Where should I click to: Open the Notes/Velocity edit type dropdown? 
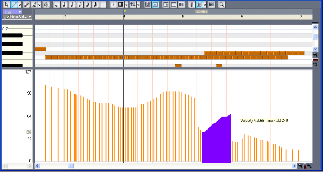point(30,17)
